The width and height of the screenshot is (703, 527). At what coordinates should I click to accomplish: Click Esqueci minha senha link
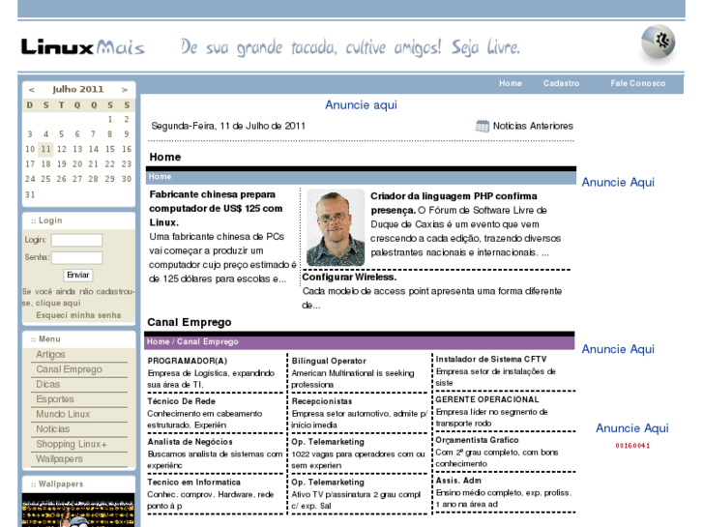(78, 315)
